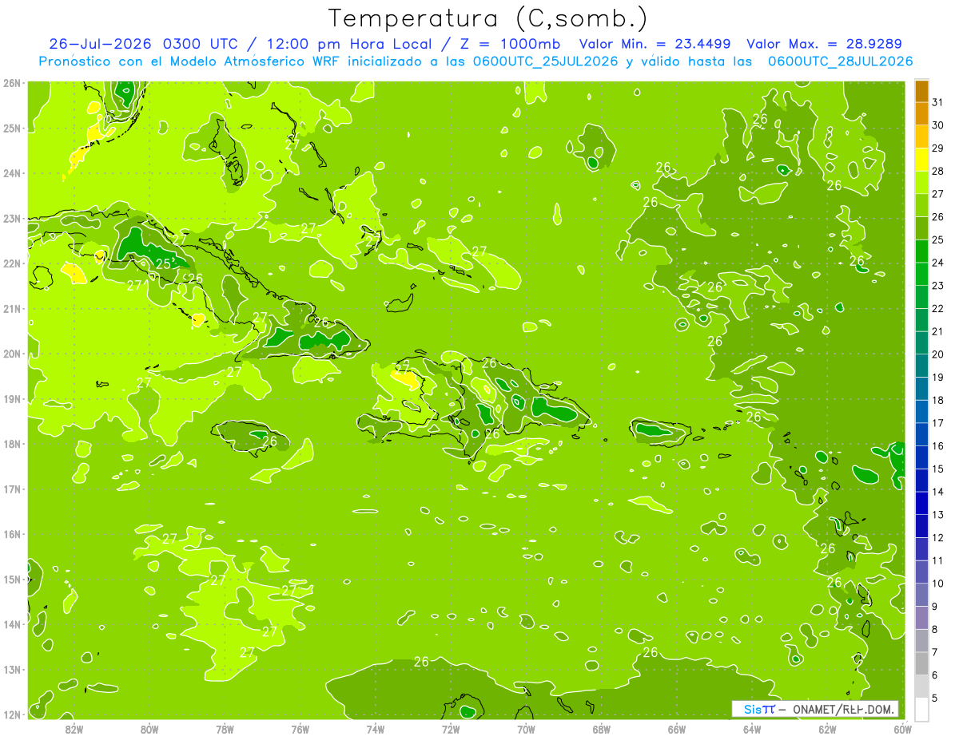Select the '19N' latitude axis label

tap(10, 399)
